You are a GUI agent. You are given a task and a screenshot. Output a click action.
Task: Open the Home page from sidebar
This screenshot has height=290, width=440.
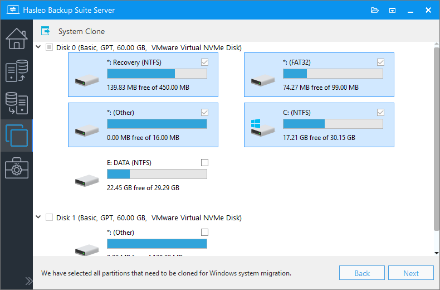pyautogui.click(x=17, y=38)
